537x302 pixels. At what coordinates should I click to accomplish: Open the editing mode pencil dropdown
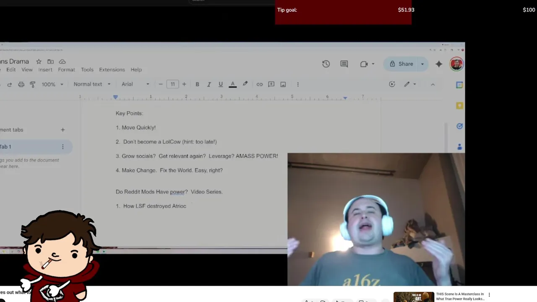click(x=410, y=84)
